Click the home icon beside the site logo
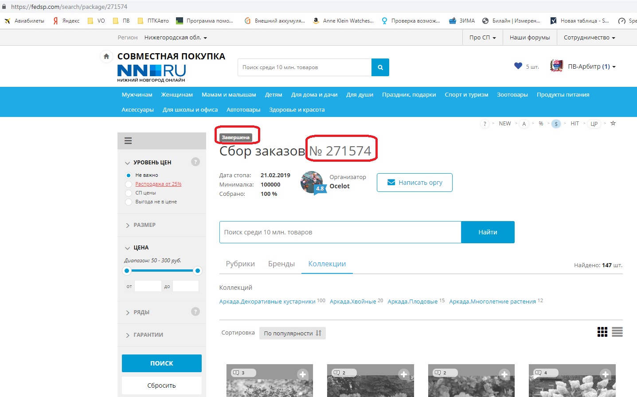The height and width of the screenshot is (397, 637). point(106,56)
